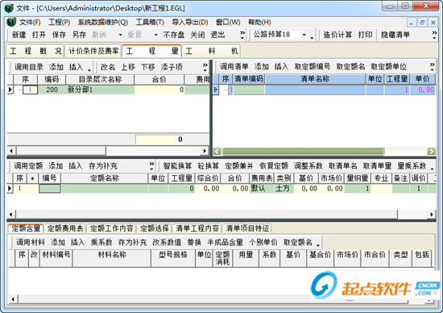This screenshot has width=443, height=313.
Task: Click 取定额名 in list toolbar
Action: [x=350, y=66]
